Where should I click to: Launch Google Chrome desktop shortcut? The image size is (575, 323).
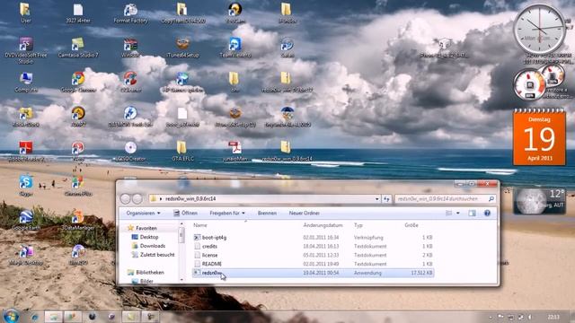pos(78,82)
